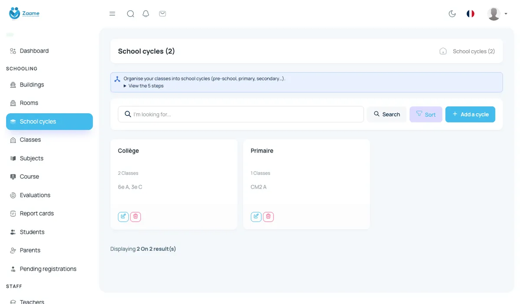The height and width of the screenshot is (304, 520).
Task: Open the Sort options
Action: 426,114
